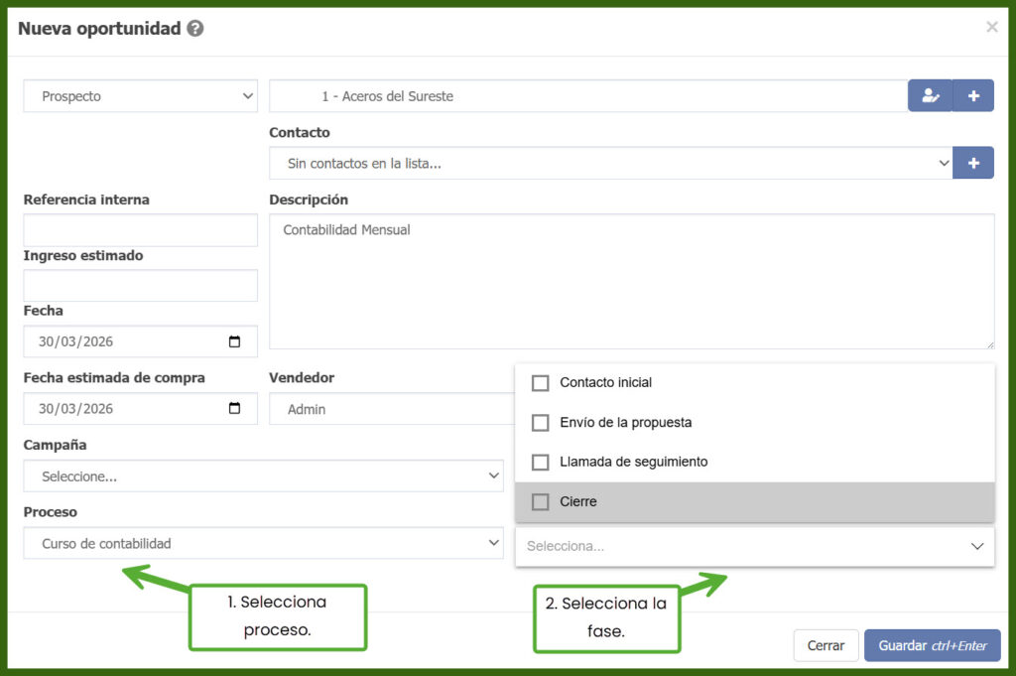Click the Cerrar button

[825, 645]
